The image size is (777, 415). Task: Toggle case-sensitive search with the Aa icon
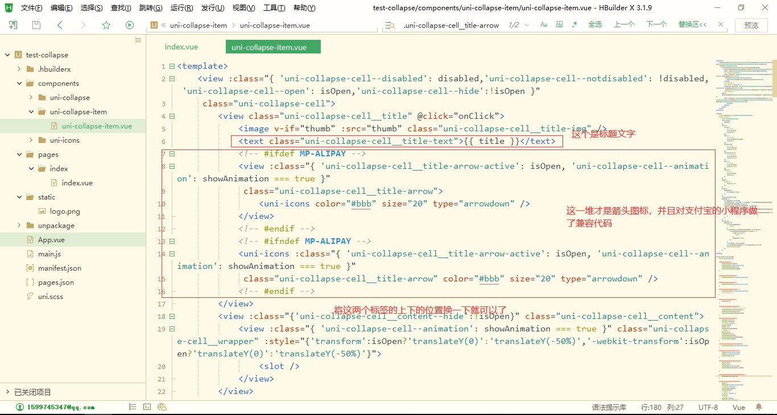544,25
